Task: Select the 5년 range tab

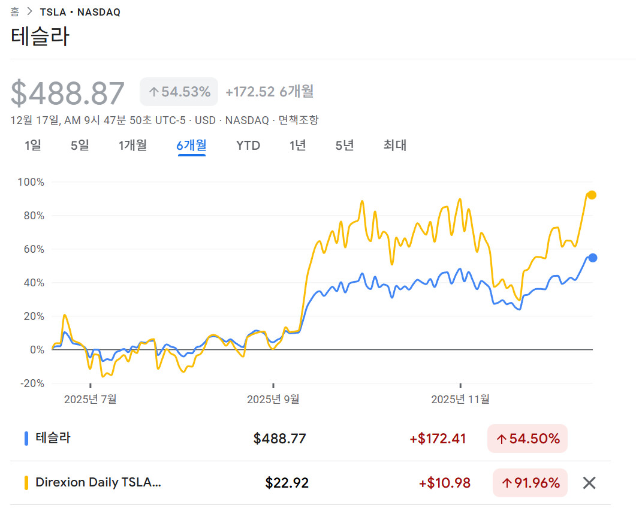Action: (345, 145)
